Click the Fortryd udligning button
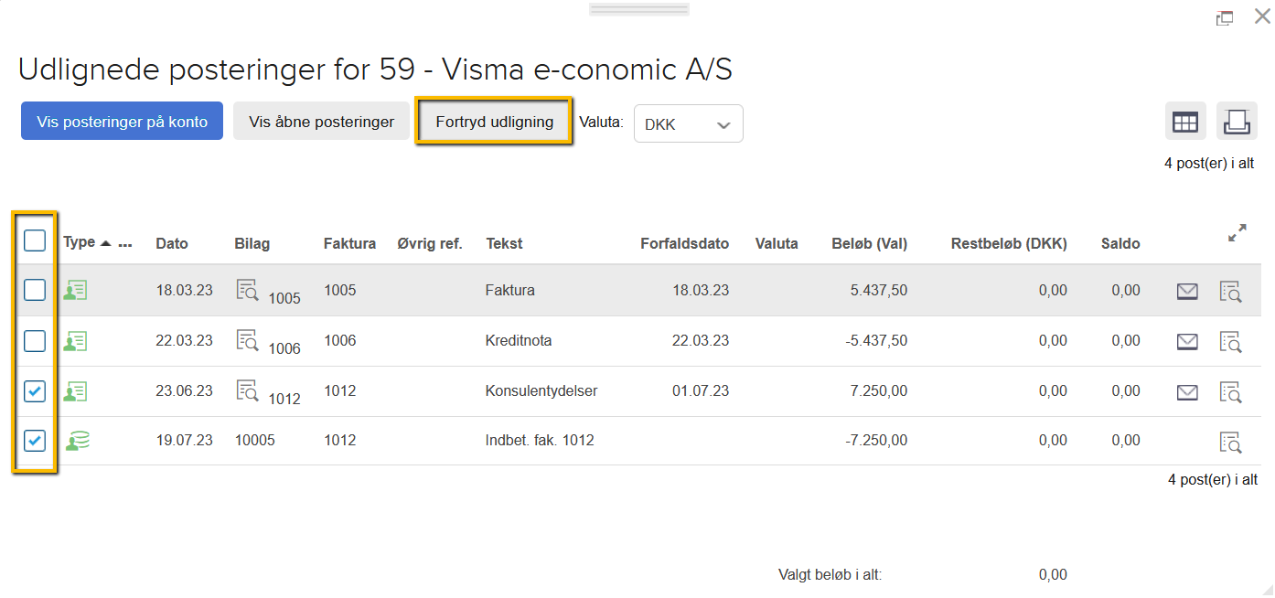The width and height of the screenshot is (1275, 598). [494, 122]
